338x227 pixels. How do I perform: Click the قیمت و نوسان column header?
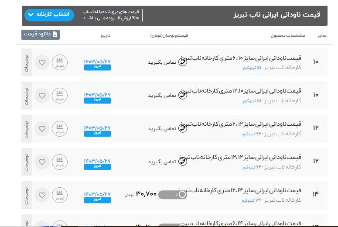(169, 35)
